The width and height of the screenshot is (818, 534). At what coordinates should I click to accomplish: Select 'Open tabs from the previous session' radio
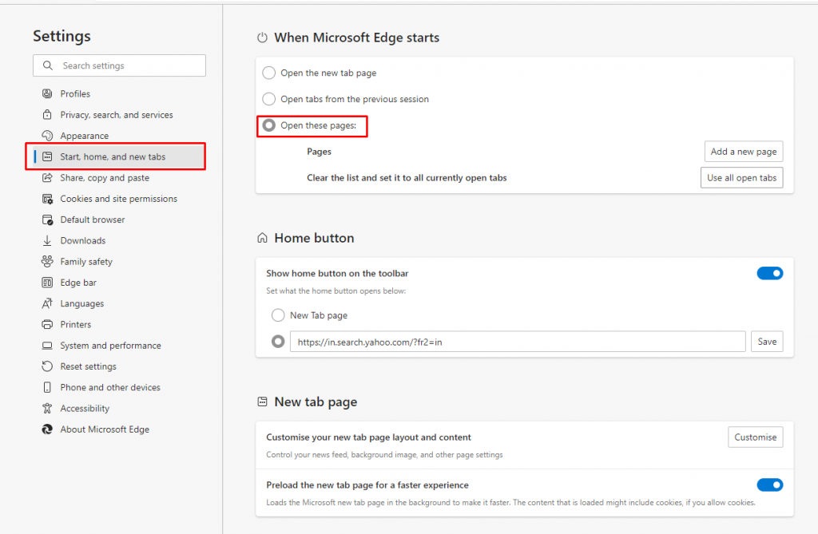[x=268, y=98]
